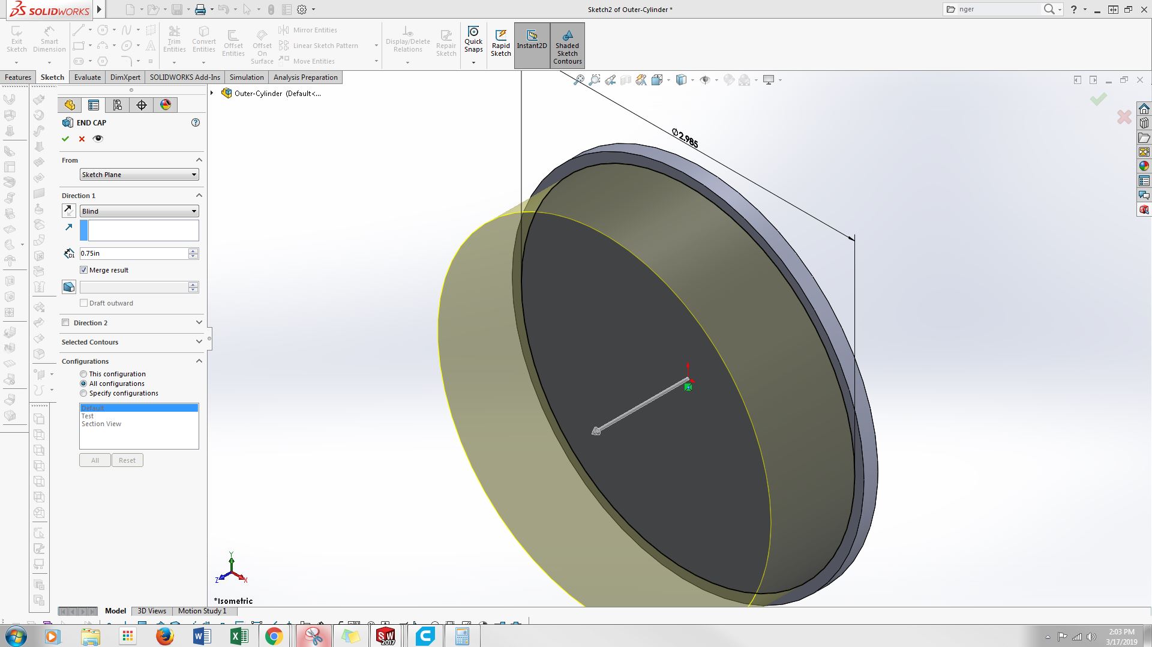Viewport: 1152px width, 647px height.
Task: Expand the Direction 2 section
Action: click(x=199, y=323)
